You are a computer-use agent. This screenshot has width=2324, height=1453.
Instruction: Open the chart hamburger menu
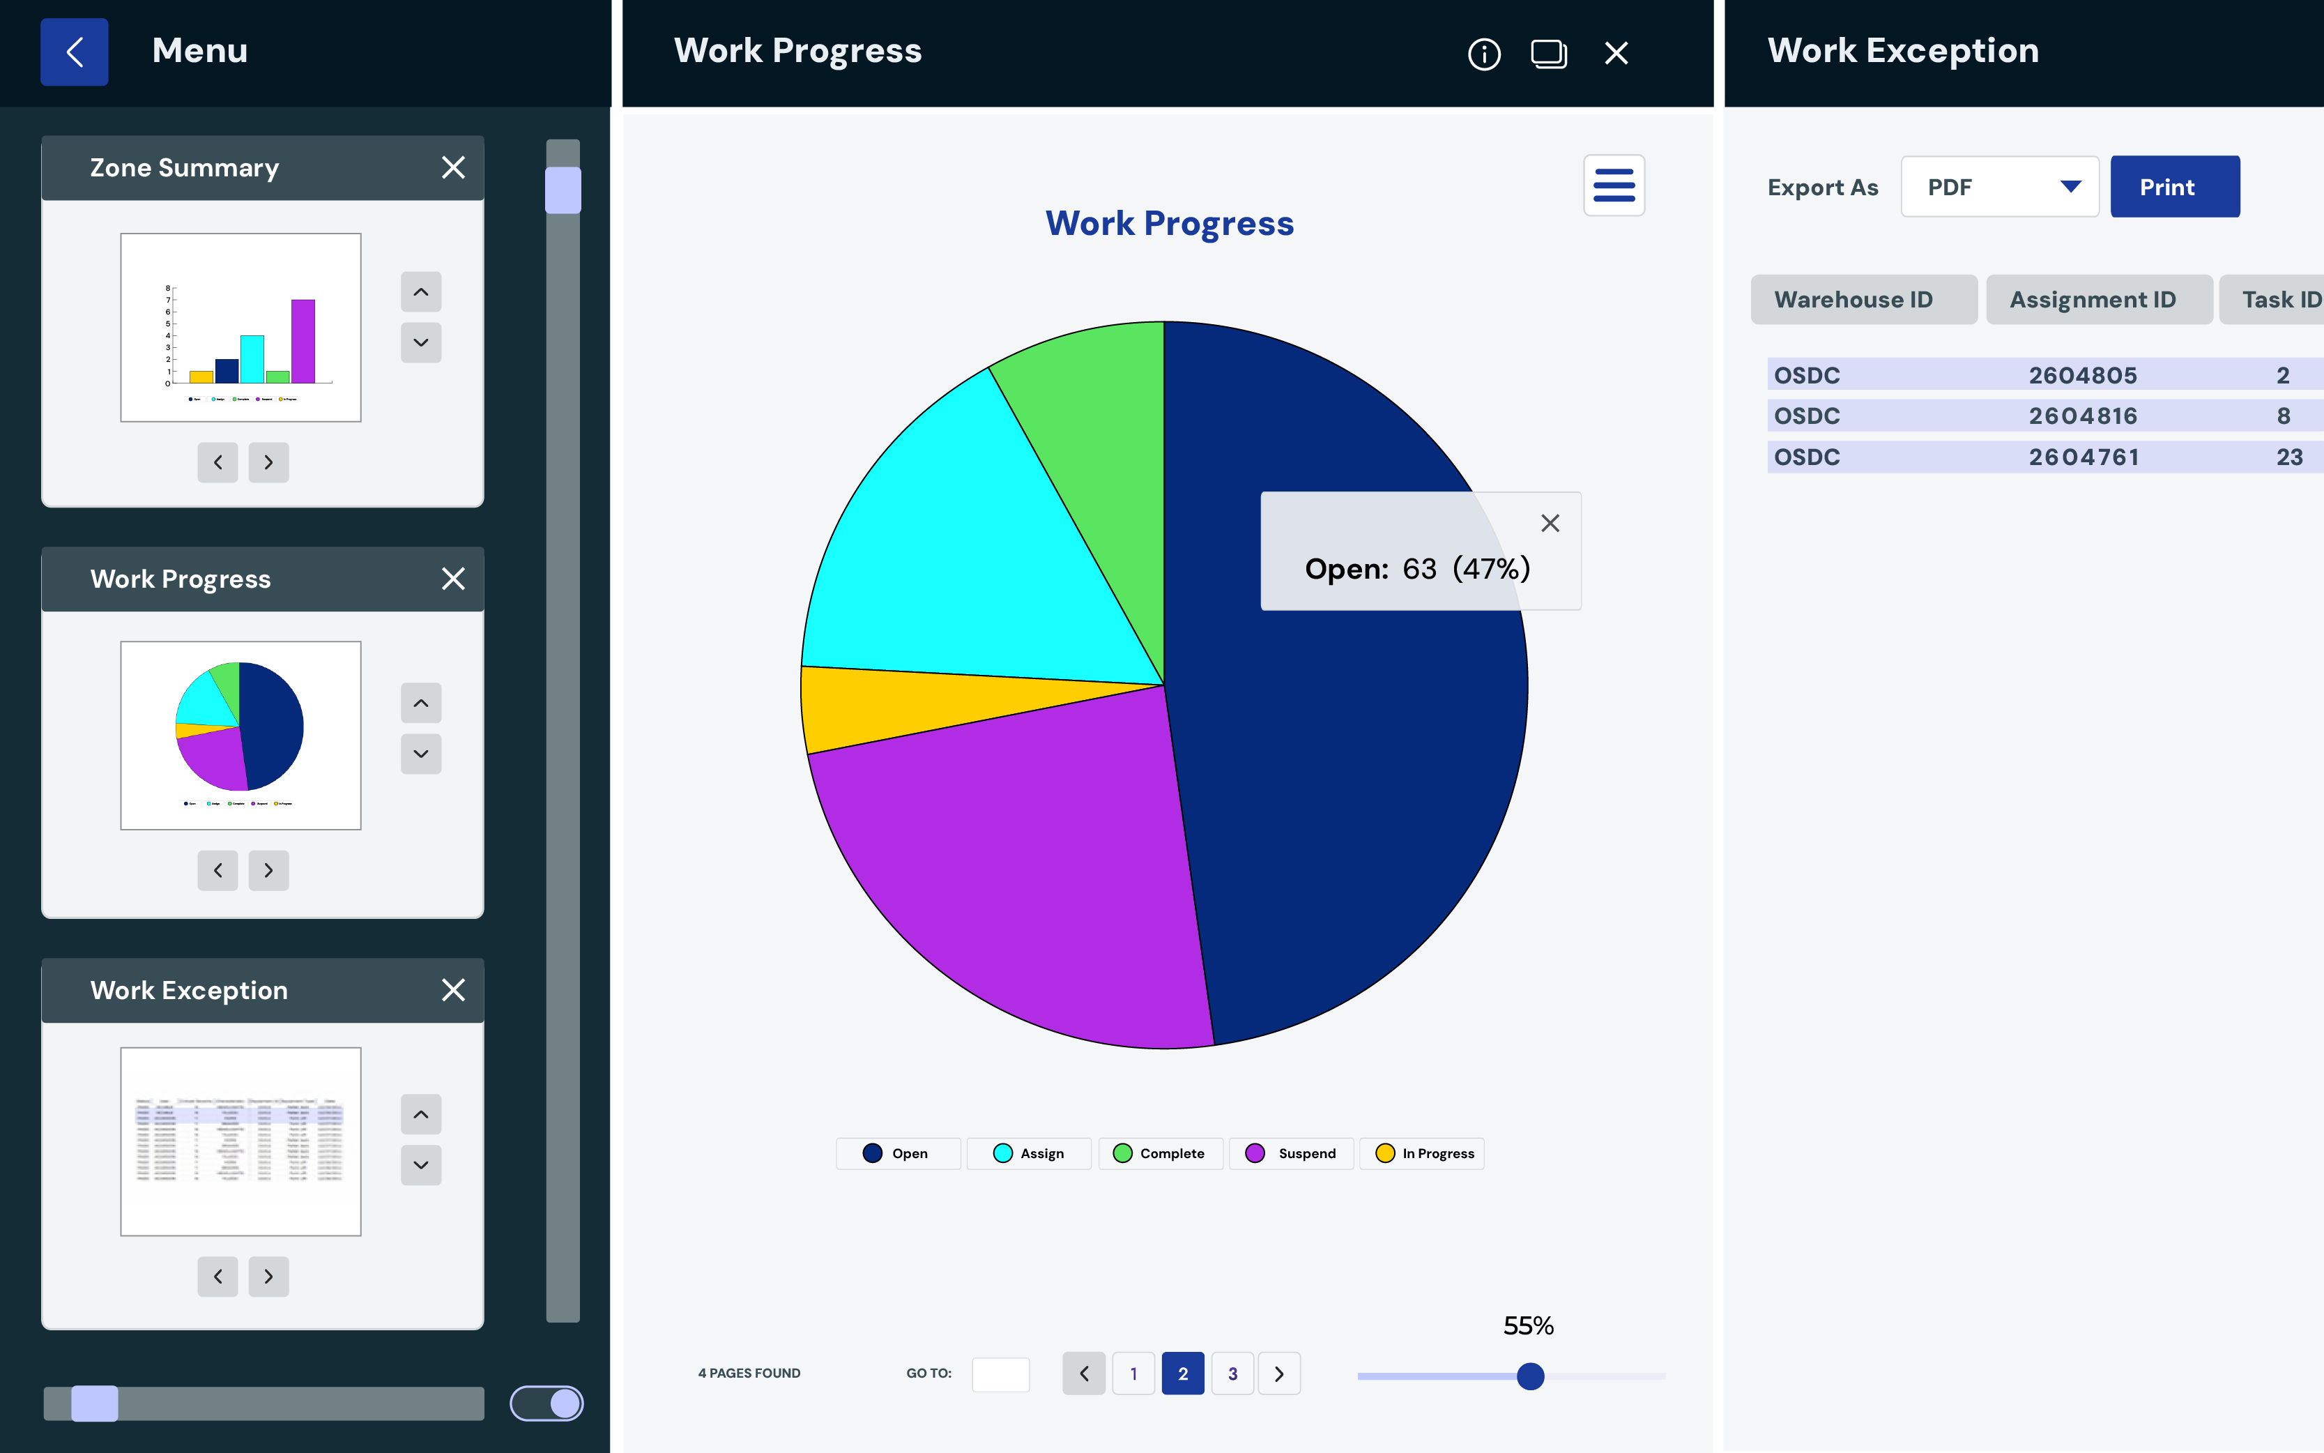[x=1613, y=185]
